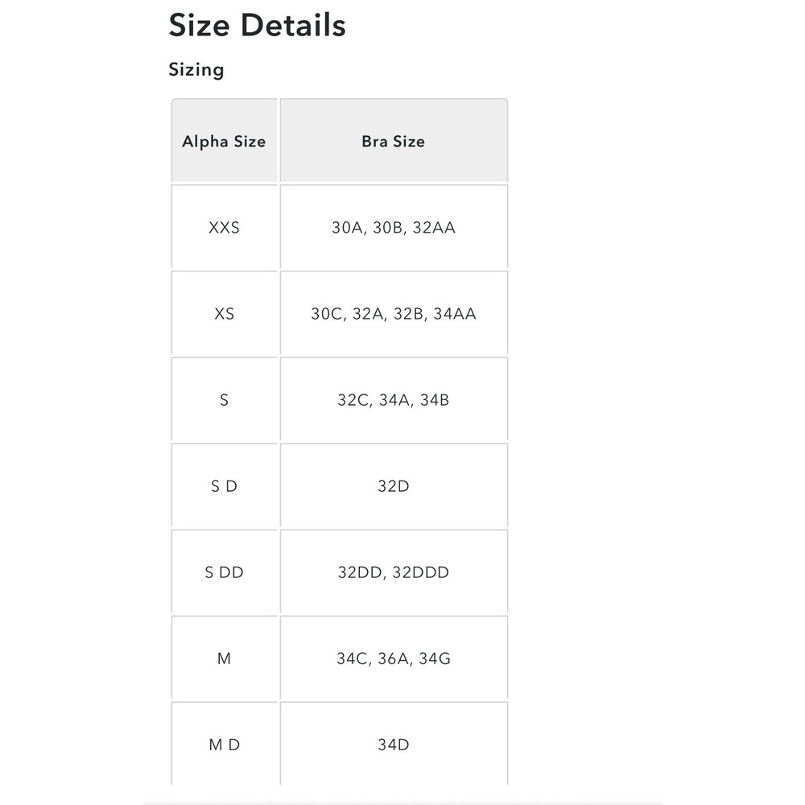The height and width of the screenshot is (805, 805).
Task: Click the 30A, 30B, 32AA cell
Action: pos(394,227)
